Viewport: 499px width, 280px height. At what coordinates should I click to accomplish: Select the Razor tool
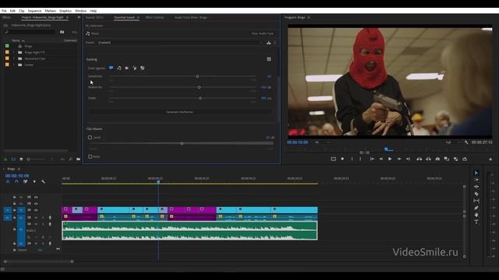click(x=476, y=194)
